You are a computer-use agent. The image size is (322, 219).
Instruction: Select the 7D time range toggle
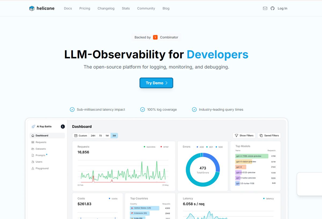point(100,136)
